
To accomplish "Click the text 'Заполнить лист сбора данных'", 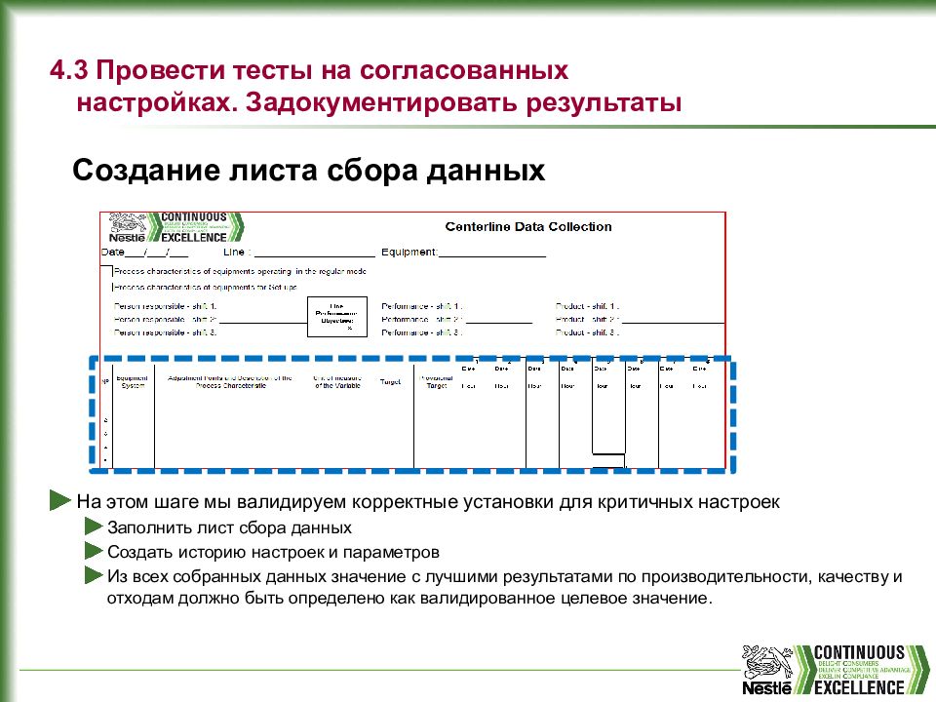I will point(229,527).
